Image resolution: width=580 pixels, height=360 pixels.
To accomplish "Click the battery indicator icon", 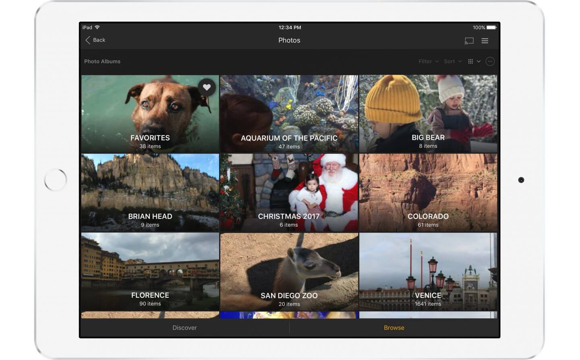I will pyautogui.click(x=491, y=27).
